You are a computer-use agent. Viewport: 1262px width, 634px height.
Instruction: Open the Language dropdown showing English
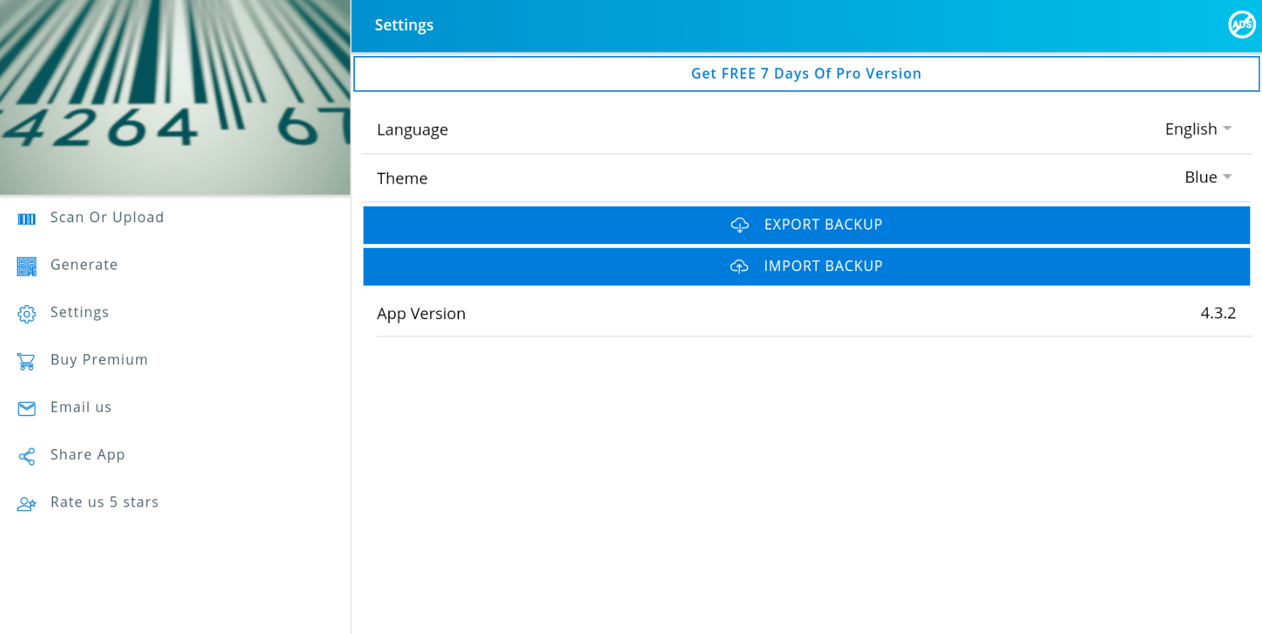point(1198,129)
